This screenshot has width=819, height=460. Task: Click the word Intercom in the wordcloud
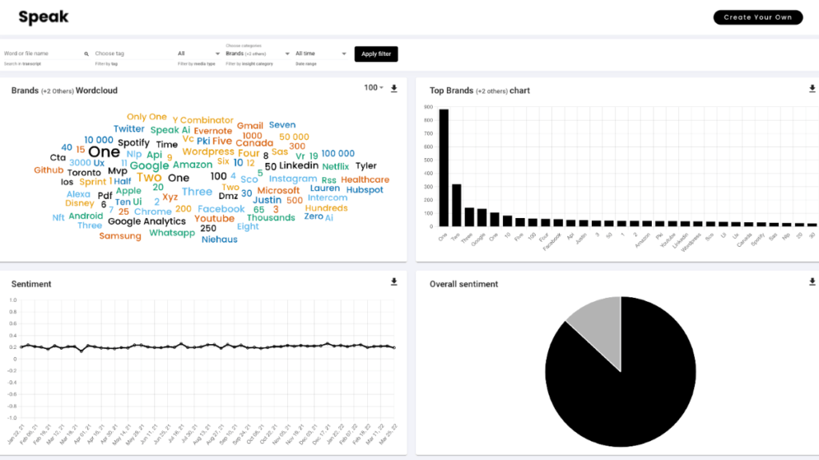(x=327, y=198)
